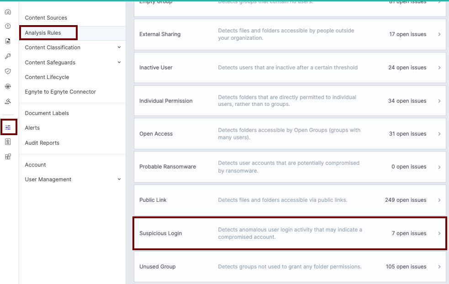Expand Content Safeguards menu chevron

(x=119, y=62)
